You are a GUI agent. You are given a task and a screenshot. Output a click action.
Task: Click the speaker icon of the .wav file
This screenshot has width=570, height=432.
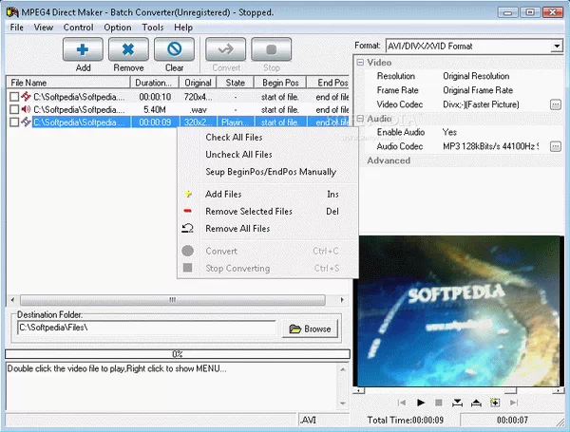click(x=26, y=109)
